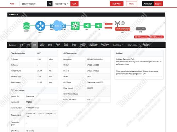The width and height of the screenshot is (177, 132).
Task: Open the Last Usage Minitools tab
Action: tap(94, 45)
